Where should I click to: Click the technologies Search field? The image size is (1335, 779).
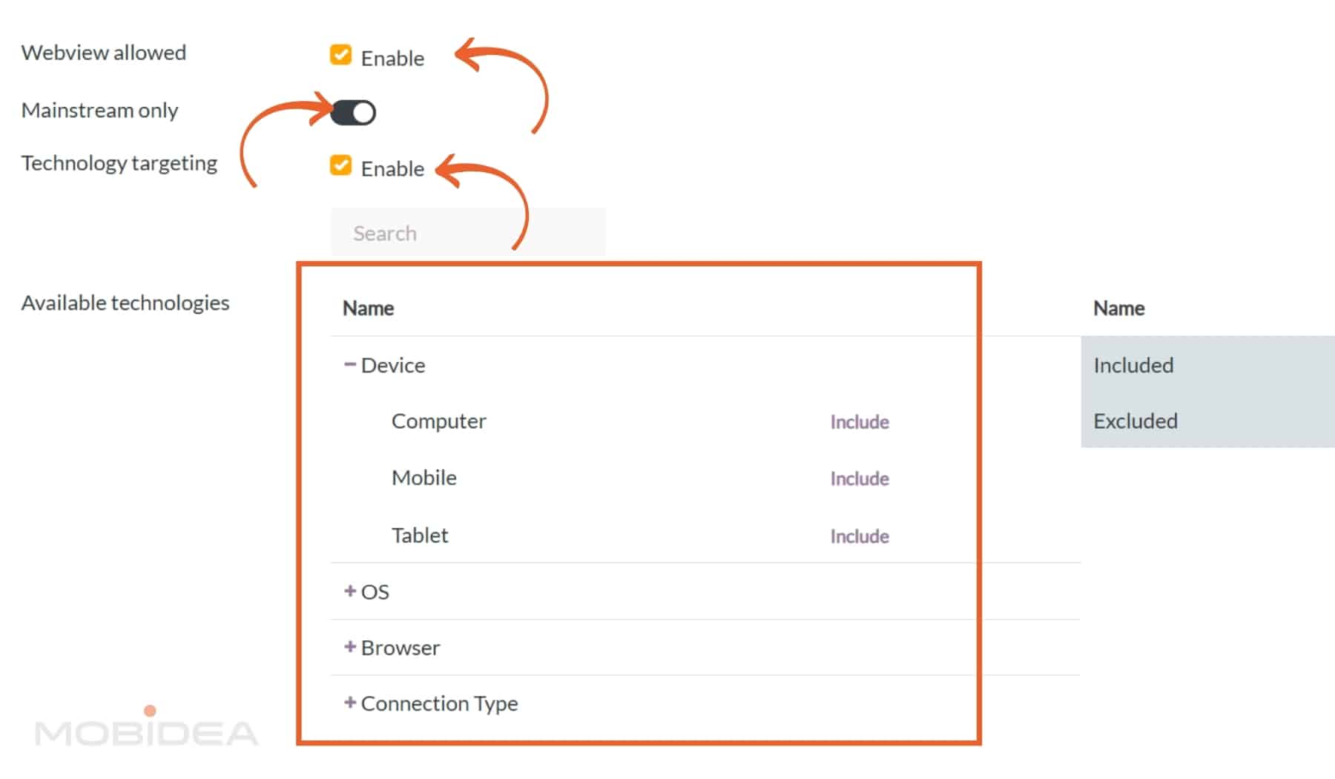(467, 233)
